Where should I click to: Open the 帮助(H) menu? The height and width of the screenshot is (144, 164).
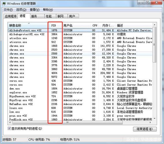tap(48, 10)
